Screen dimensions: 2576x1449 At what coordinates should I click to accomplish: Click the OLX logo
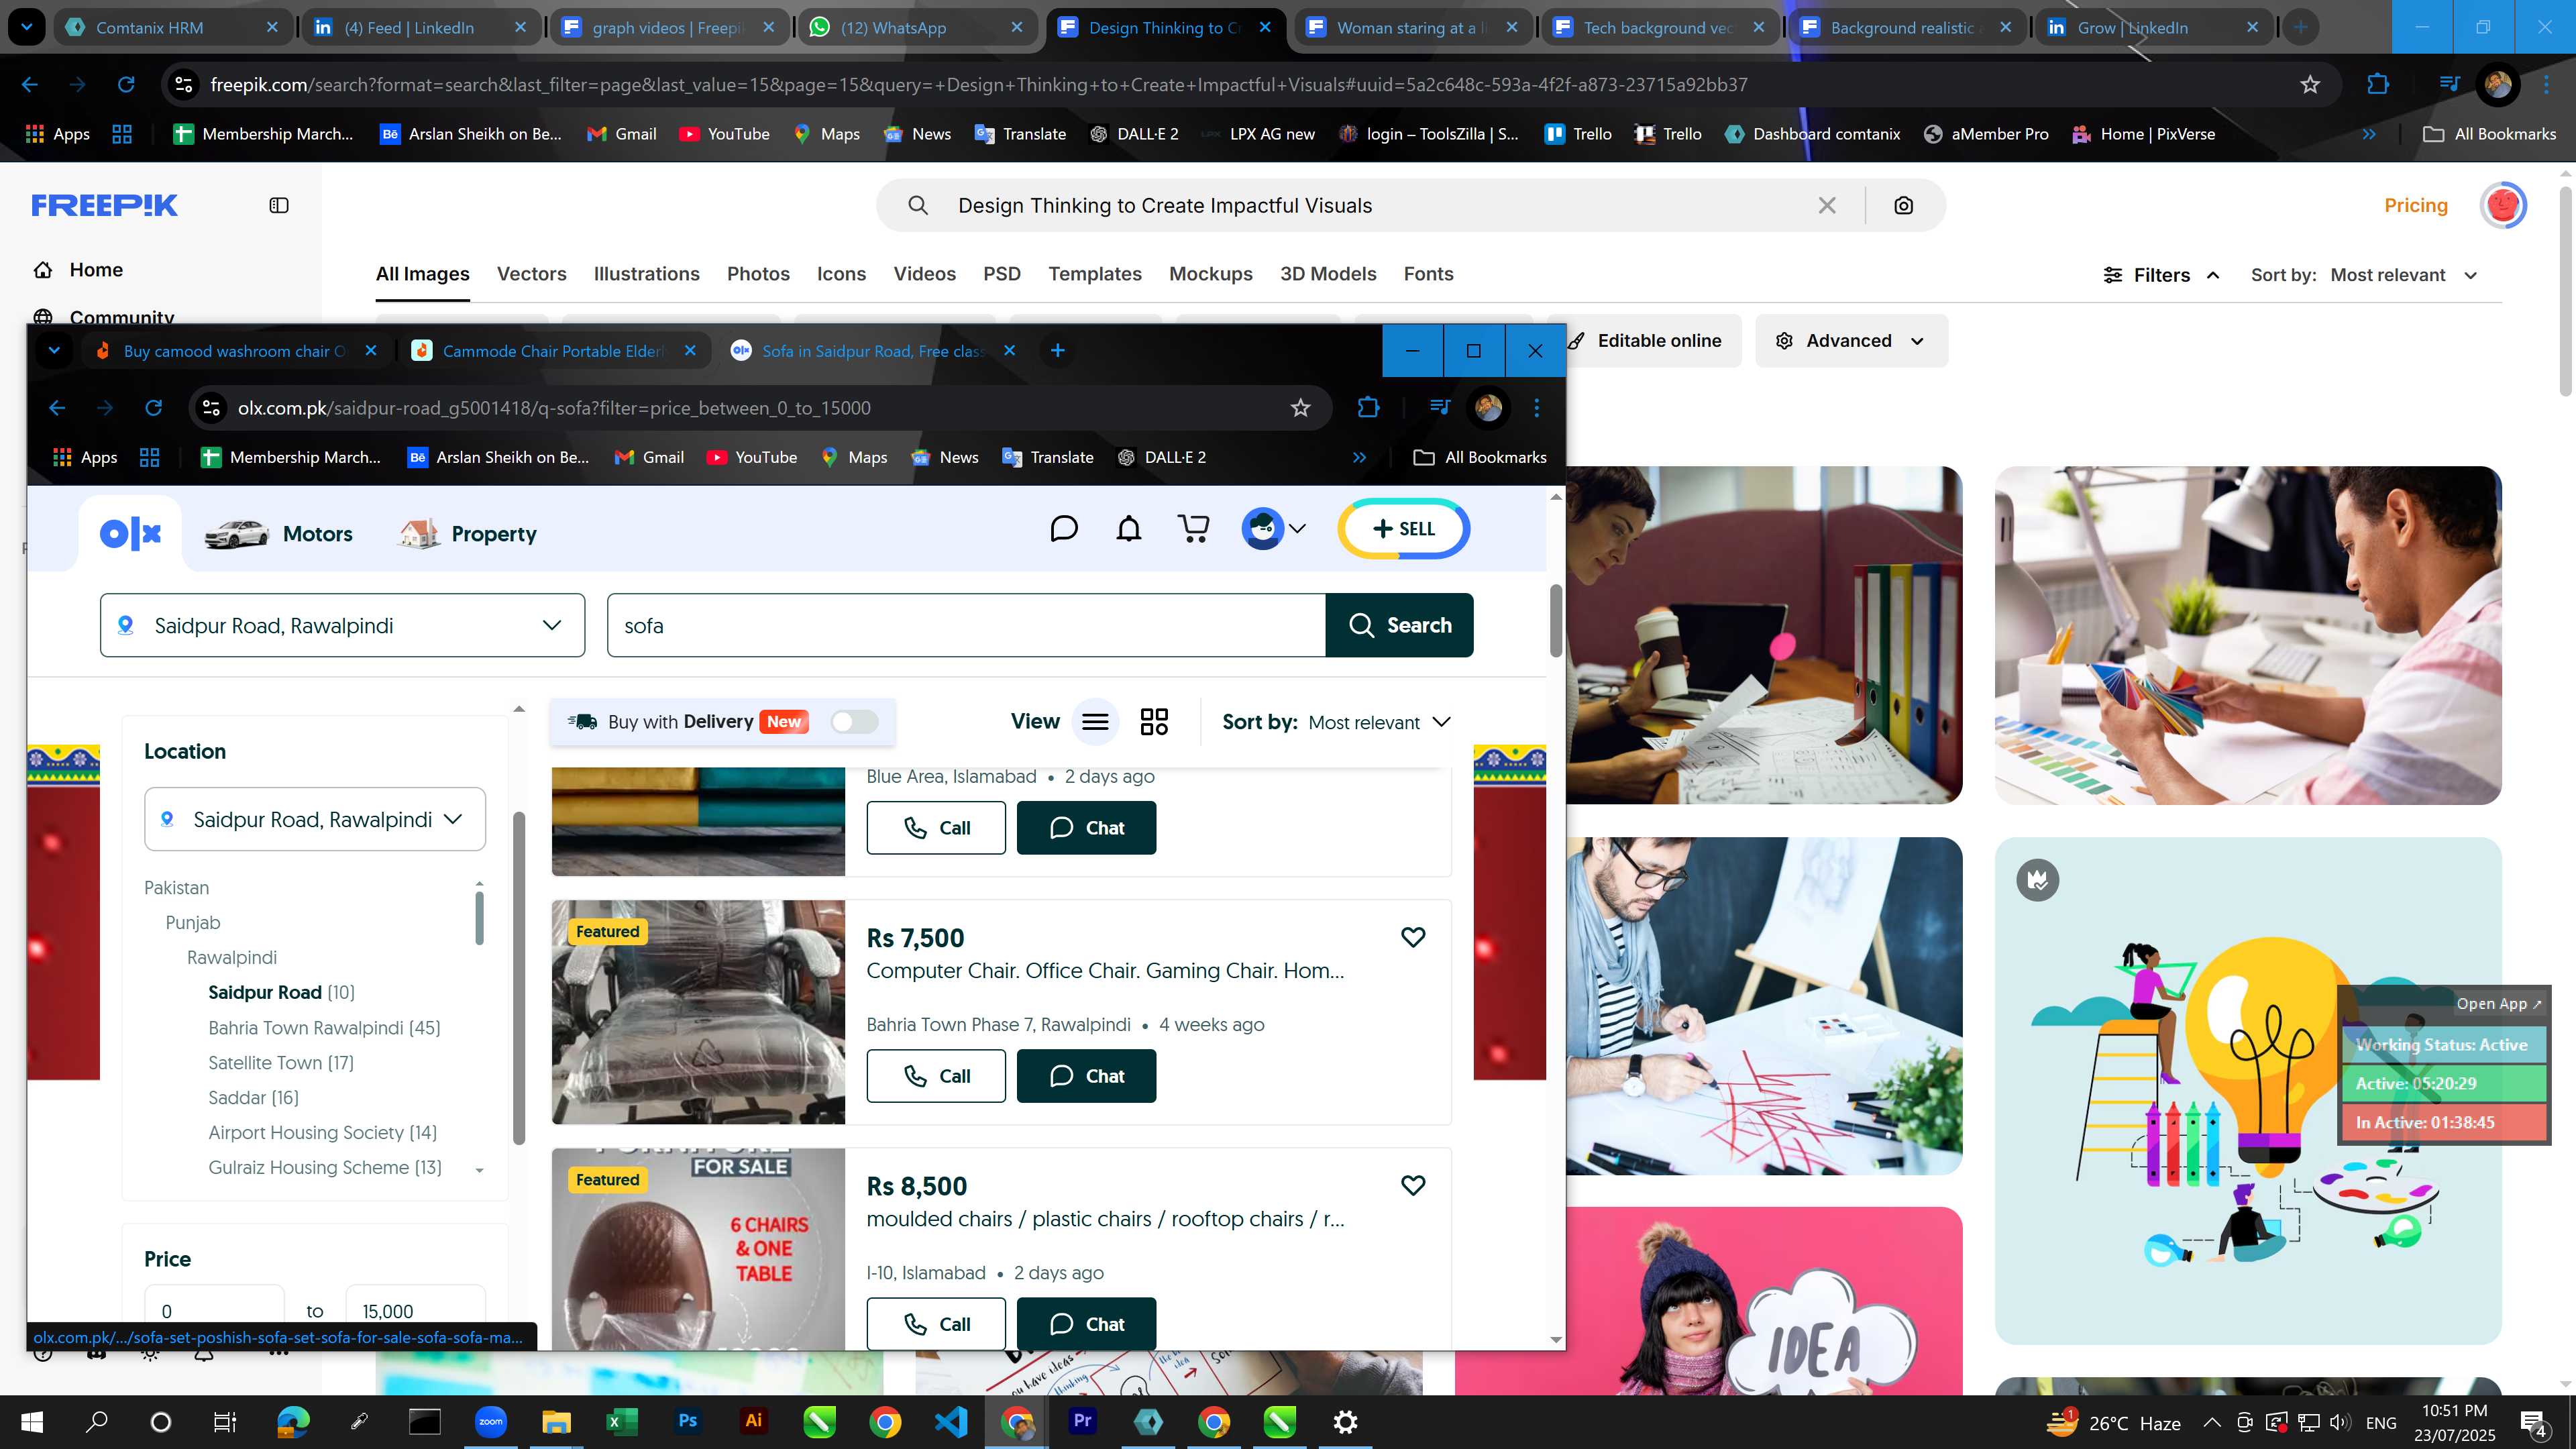pos(130,534)
